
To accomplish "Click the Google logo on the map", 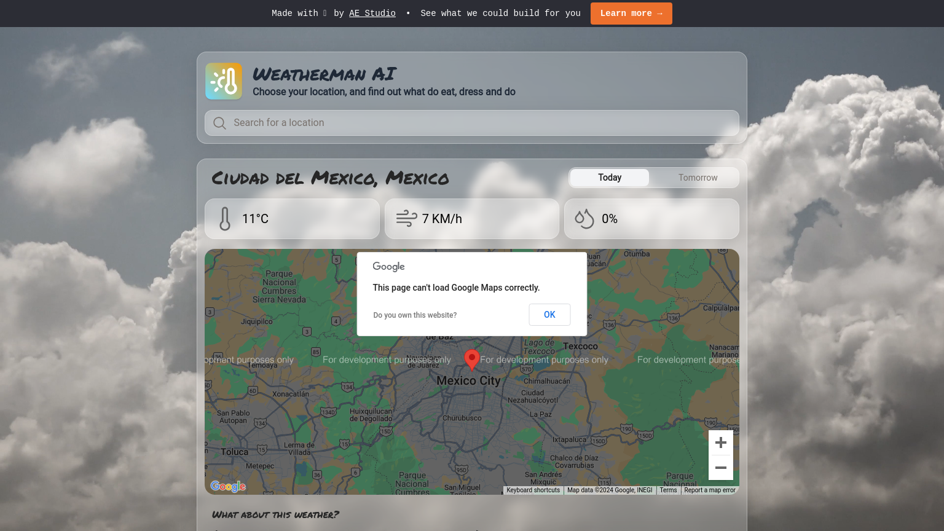I will point(227,486).
